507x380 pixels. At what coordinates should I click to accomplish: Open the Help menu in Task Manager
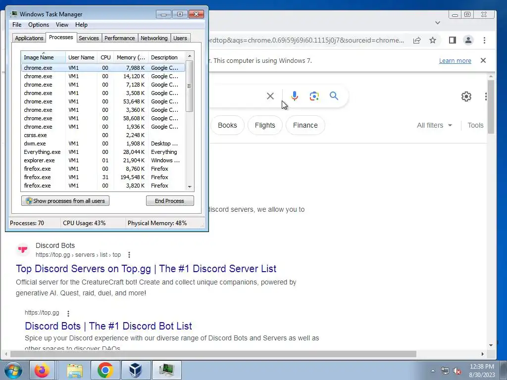tap(81, 25)
